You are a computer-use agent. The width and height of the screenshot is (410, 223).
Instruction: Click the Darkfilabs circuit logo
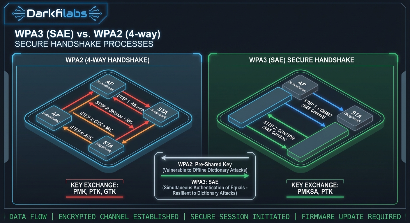coord(56,13)
